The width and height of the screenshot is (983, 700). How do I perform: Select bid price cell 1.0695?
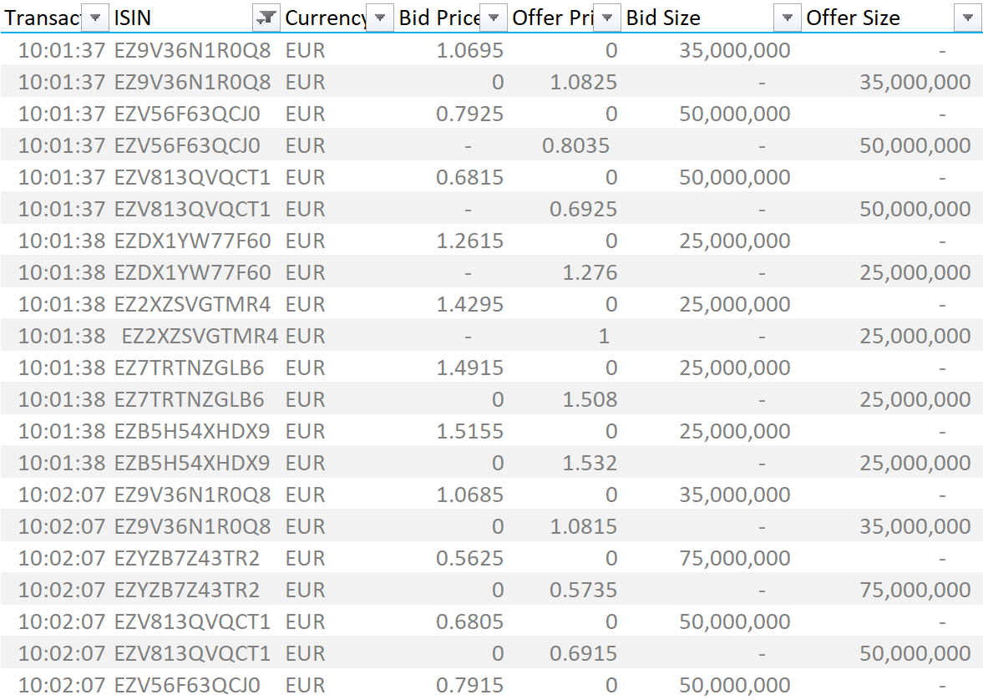pyautogui.click(x=470, y=50)
